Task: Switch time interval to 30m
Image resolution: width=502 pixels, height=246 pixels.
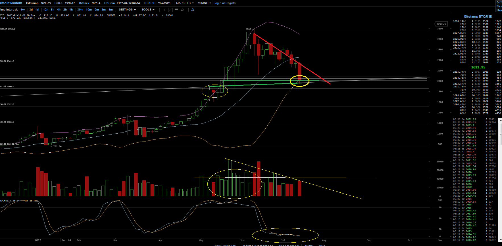Action: coord(80,10)
